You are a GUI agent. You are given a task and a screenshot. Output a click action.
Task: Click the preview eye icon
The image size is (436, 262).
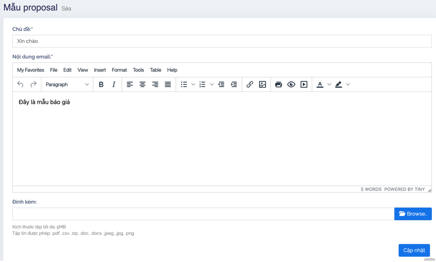click(291, 84)
